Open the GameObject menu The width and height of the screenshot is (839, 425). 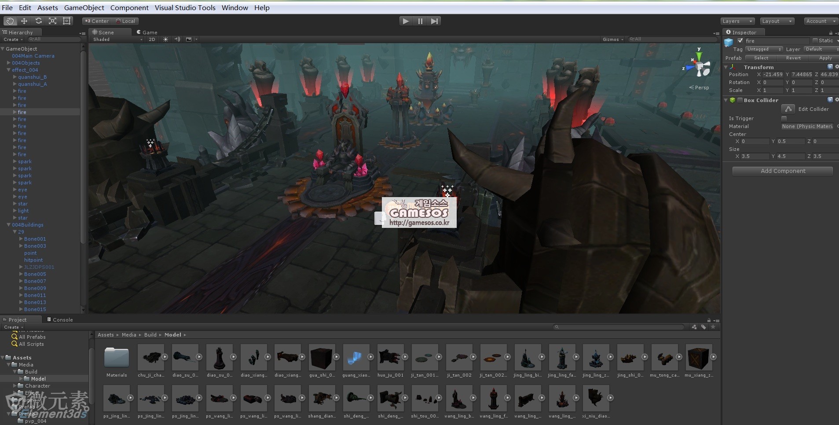(84, 7)
